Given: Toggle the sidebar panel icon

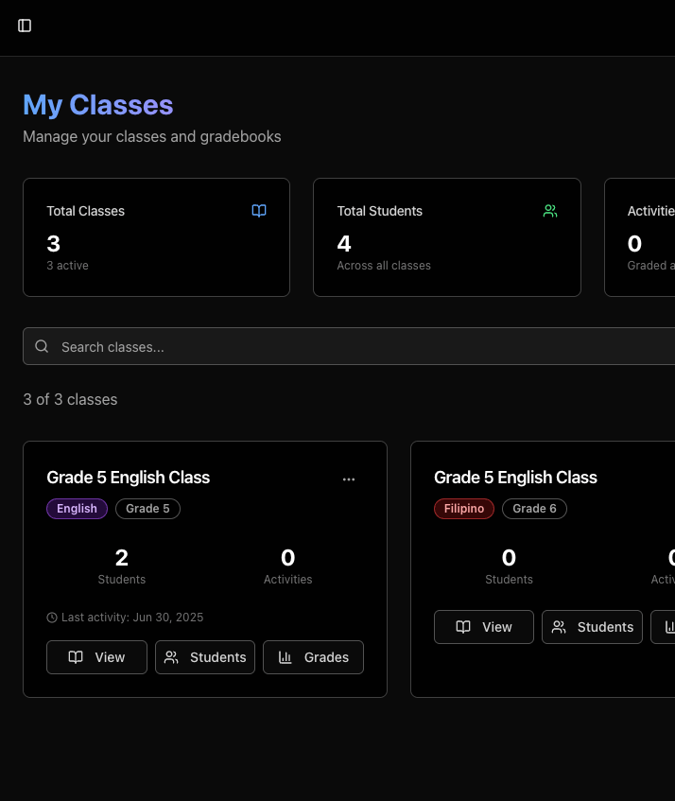Looking at the screenshot, I should click(25, 26).
